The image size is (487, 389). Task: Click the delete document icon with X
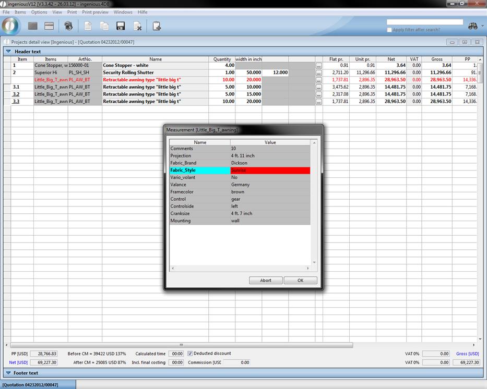[137, 26]
